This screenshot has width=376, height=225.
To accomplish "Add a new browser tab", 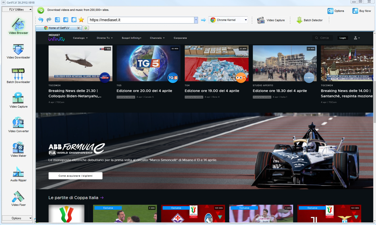I will click(86, 28).
